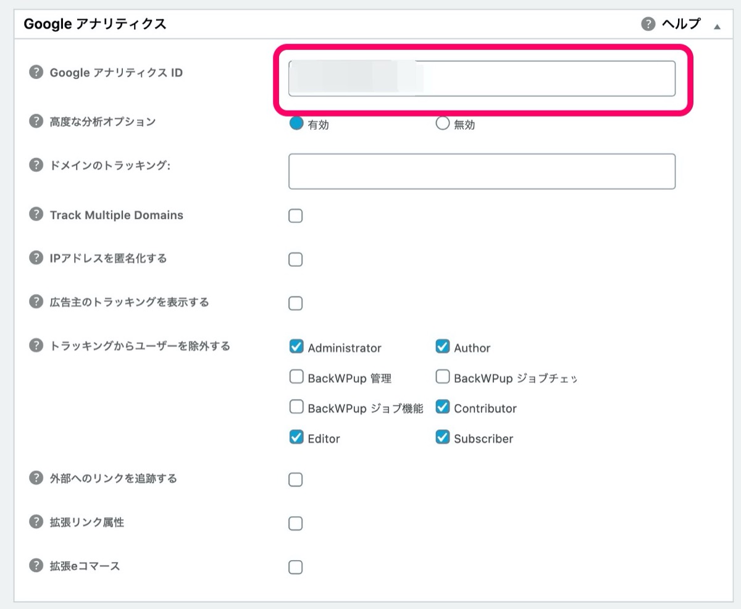
Task: Click help icon beside トラッキングからユーザーを除外する
Action: pyautogui.click(x=36, y=346)
